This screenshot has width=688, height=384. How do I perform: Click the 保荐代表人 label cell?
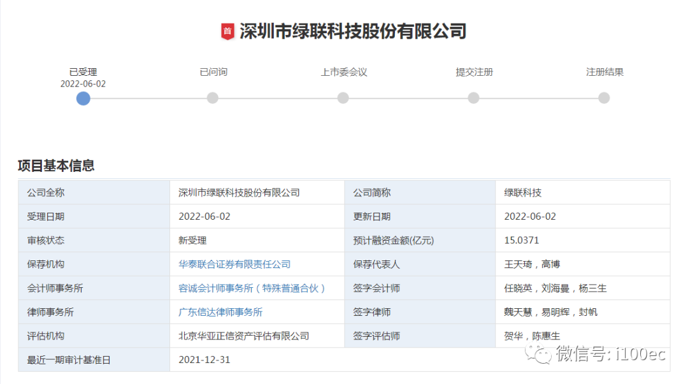(x=420, y=264)
